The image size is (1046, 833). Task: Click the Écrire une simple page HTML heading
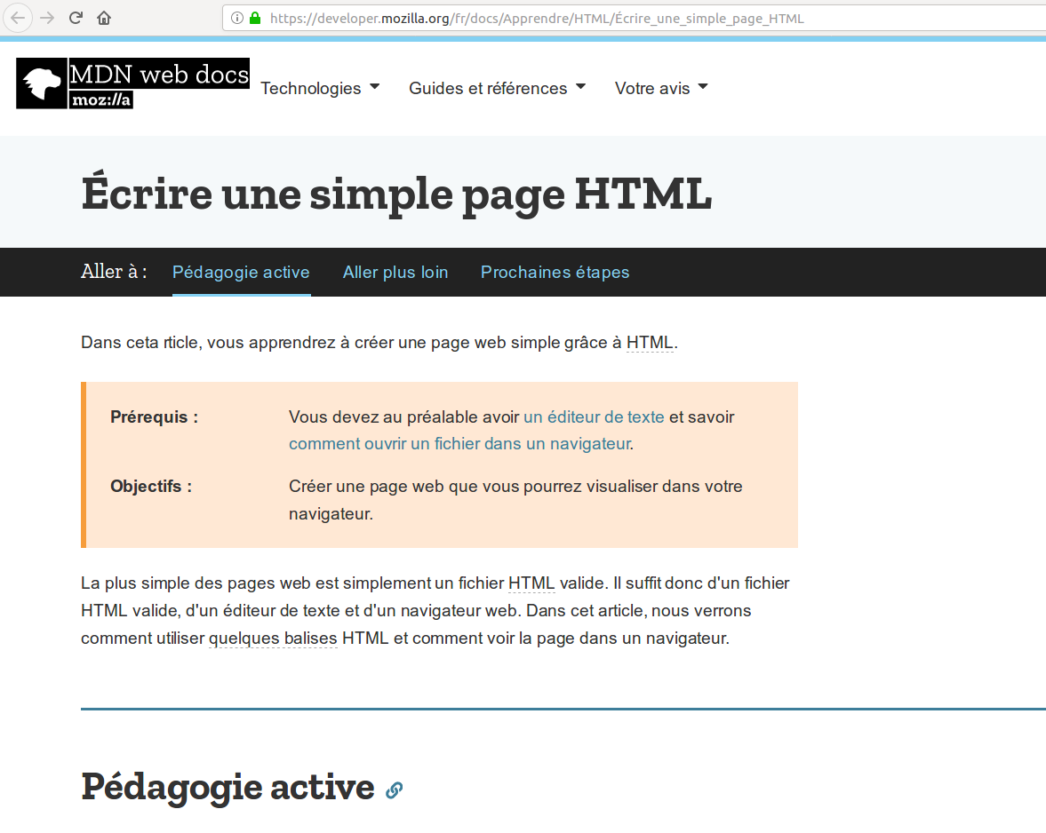click(x=396, y=194)
